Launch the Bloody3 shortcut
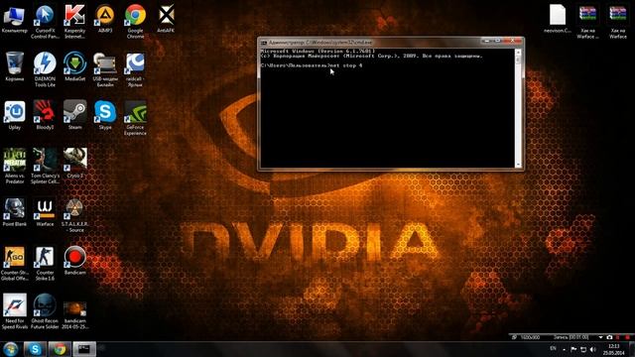635x357 pixels. click(x=45, y=116)
